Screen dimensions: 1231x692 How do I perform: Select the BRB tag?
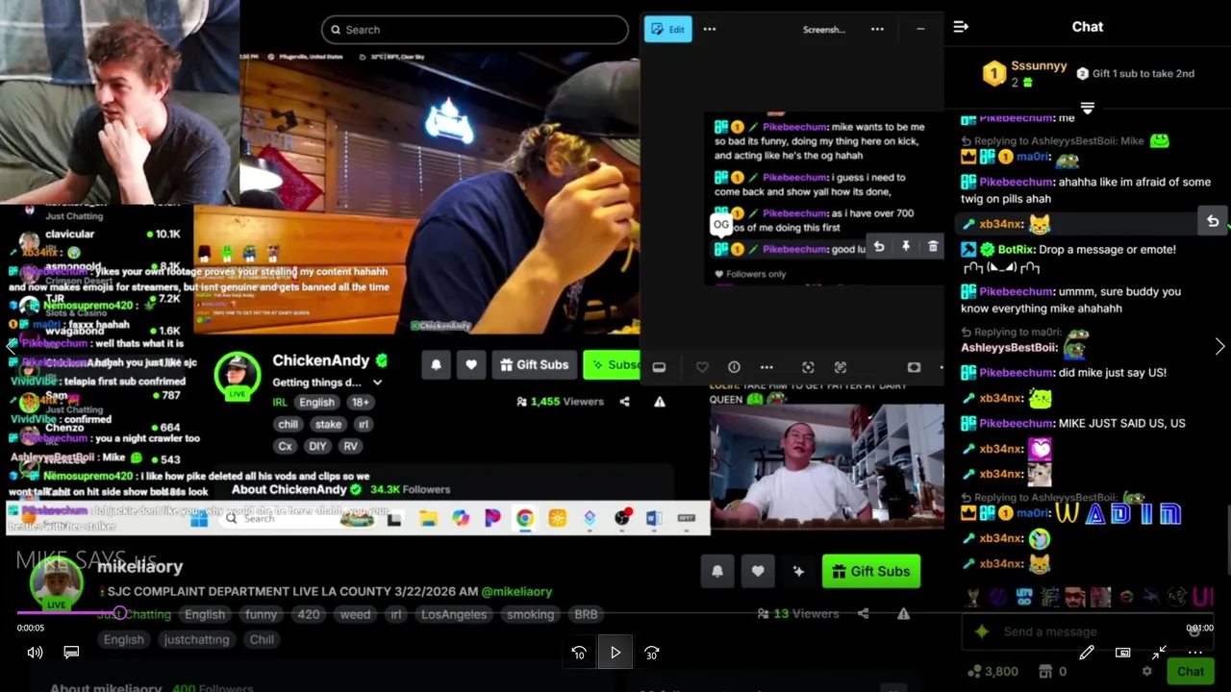(586, 614)
